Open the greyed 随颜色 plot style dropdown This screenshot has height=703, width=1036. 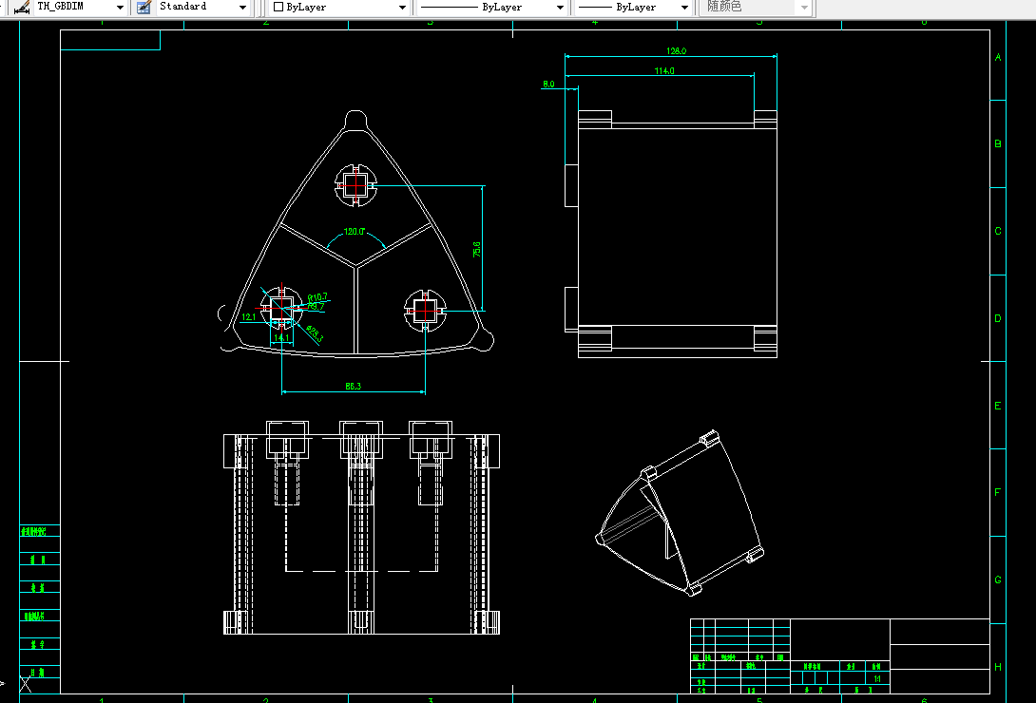758,7
